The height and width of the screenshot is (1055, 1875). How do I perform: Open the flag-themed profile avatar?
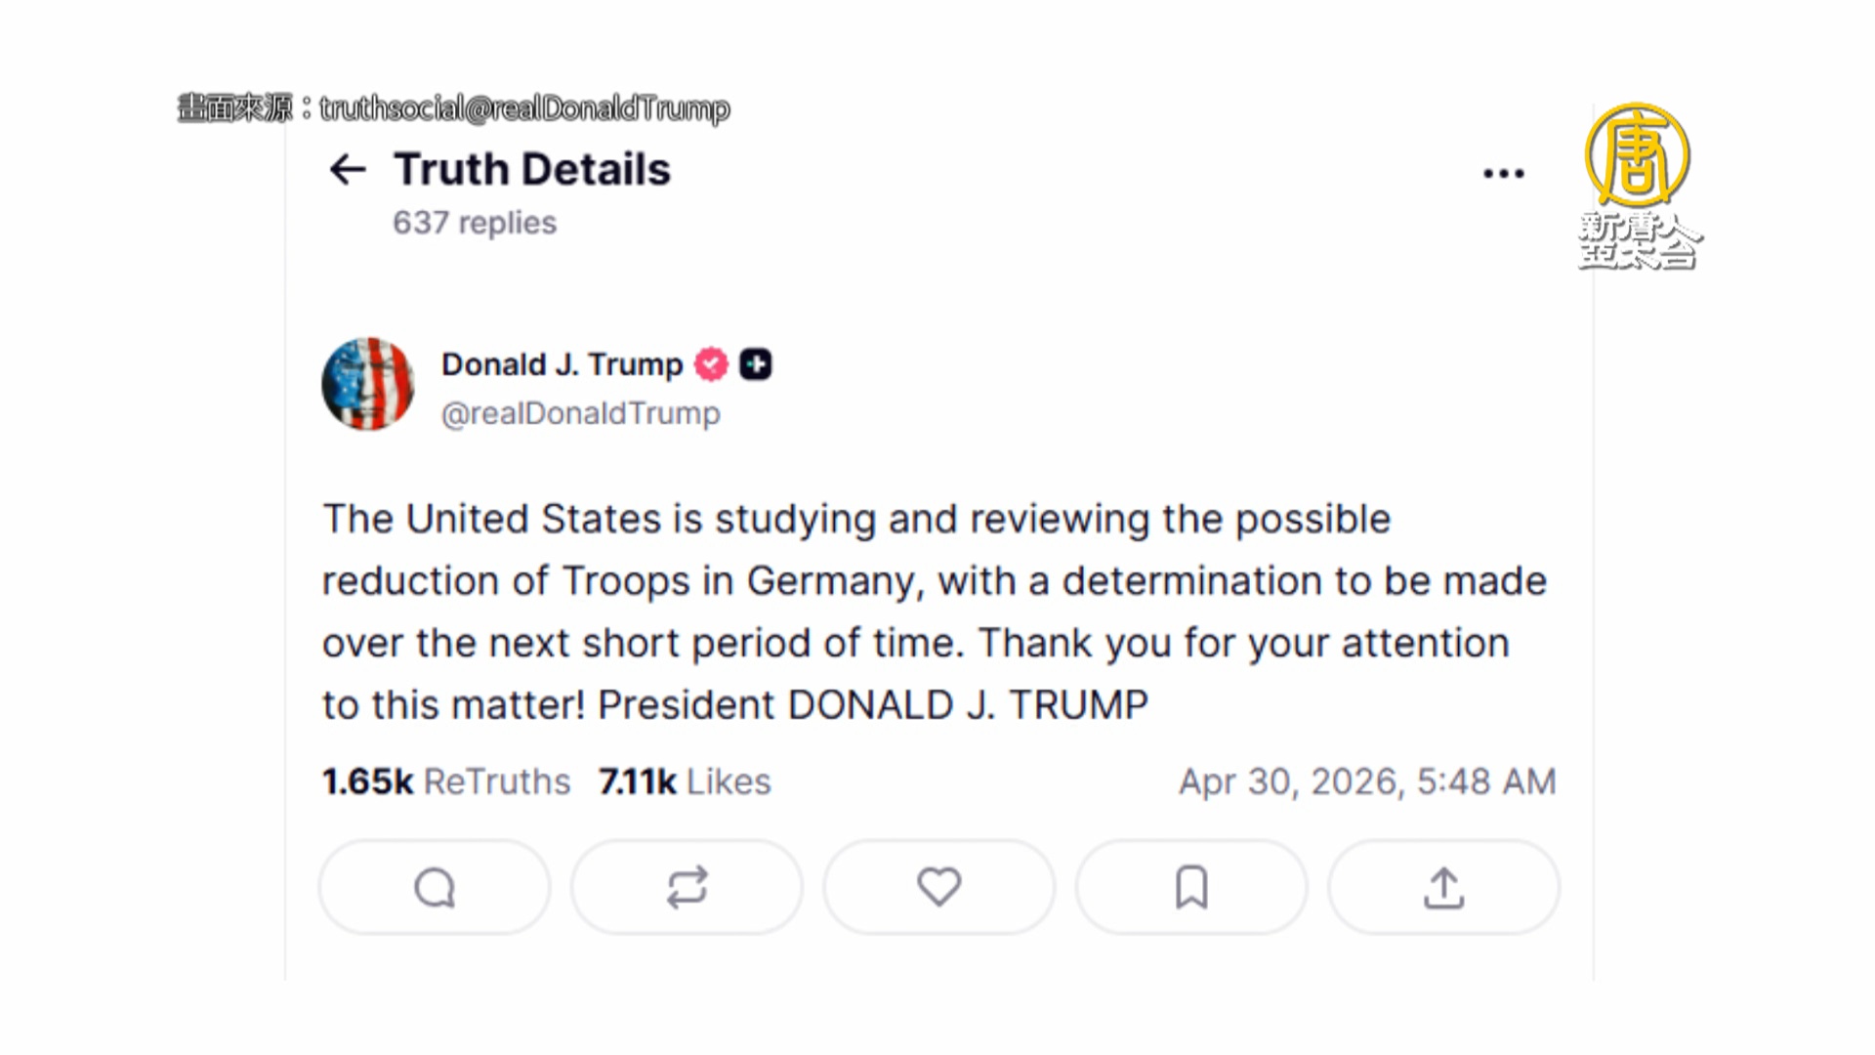[x=368, y=385]
